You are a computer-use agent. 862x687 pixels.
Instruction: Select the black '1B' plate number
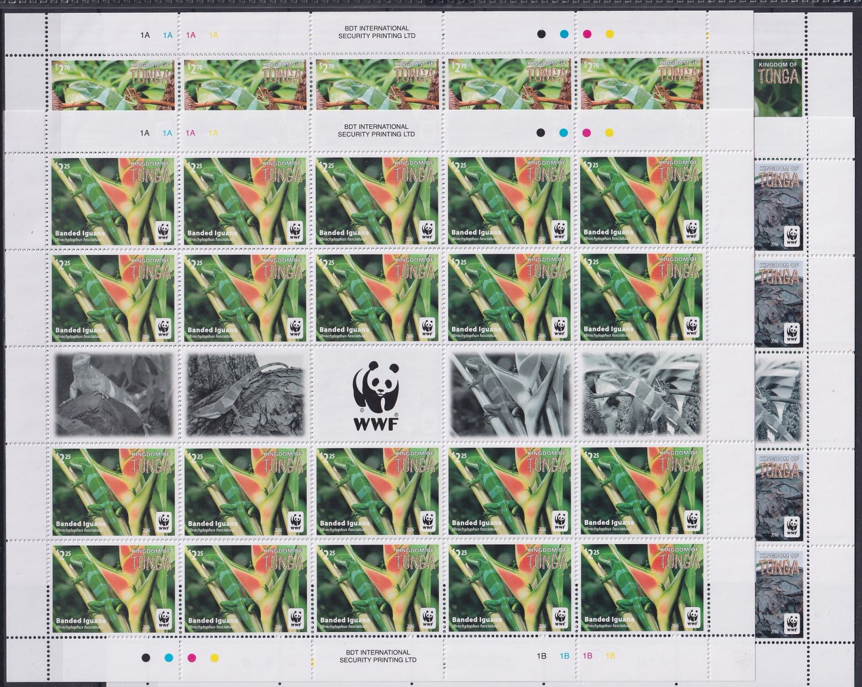click(541, 656)
